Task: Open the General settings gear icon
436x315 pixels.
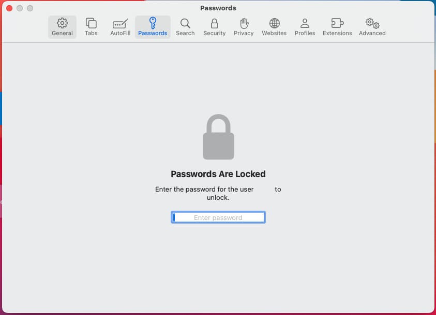Action: [x=62, y=23]
